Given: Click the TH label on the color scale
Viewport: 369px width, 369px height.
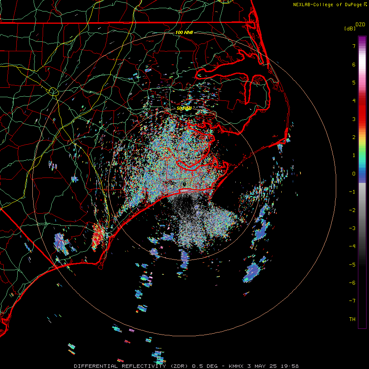Looking at the screenshot, I should click(x=352, y=319).
